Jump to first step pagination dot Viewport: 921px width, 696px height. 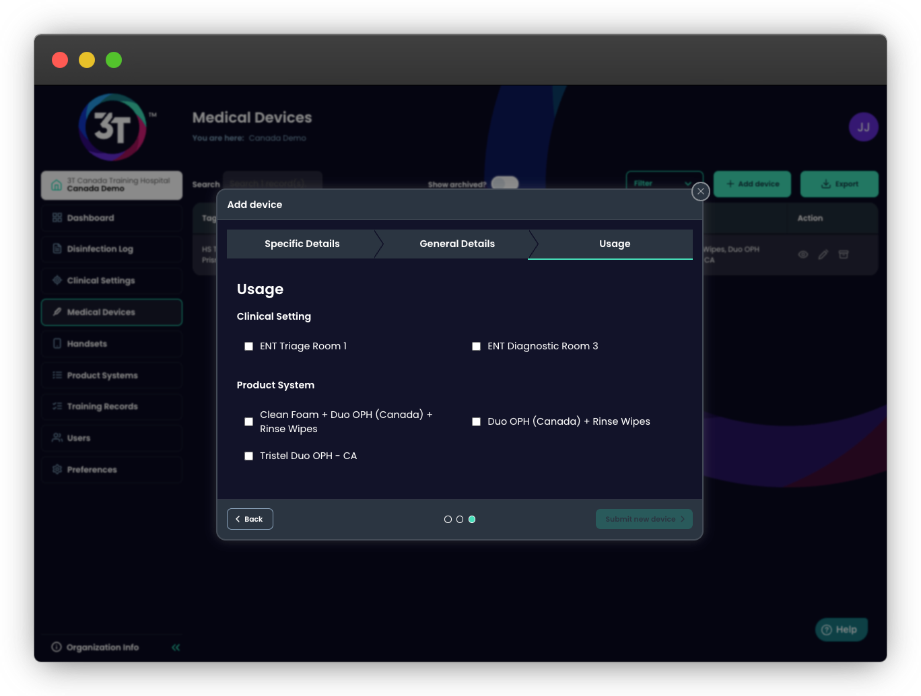[x=448, y=519]
